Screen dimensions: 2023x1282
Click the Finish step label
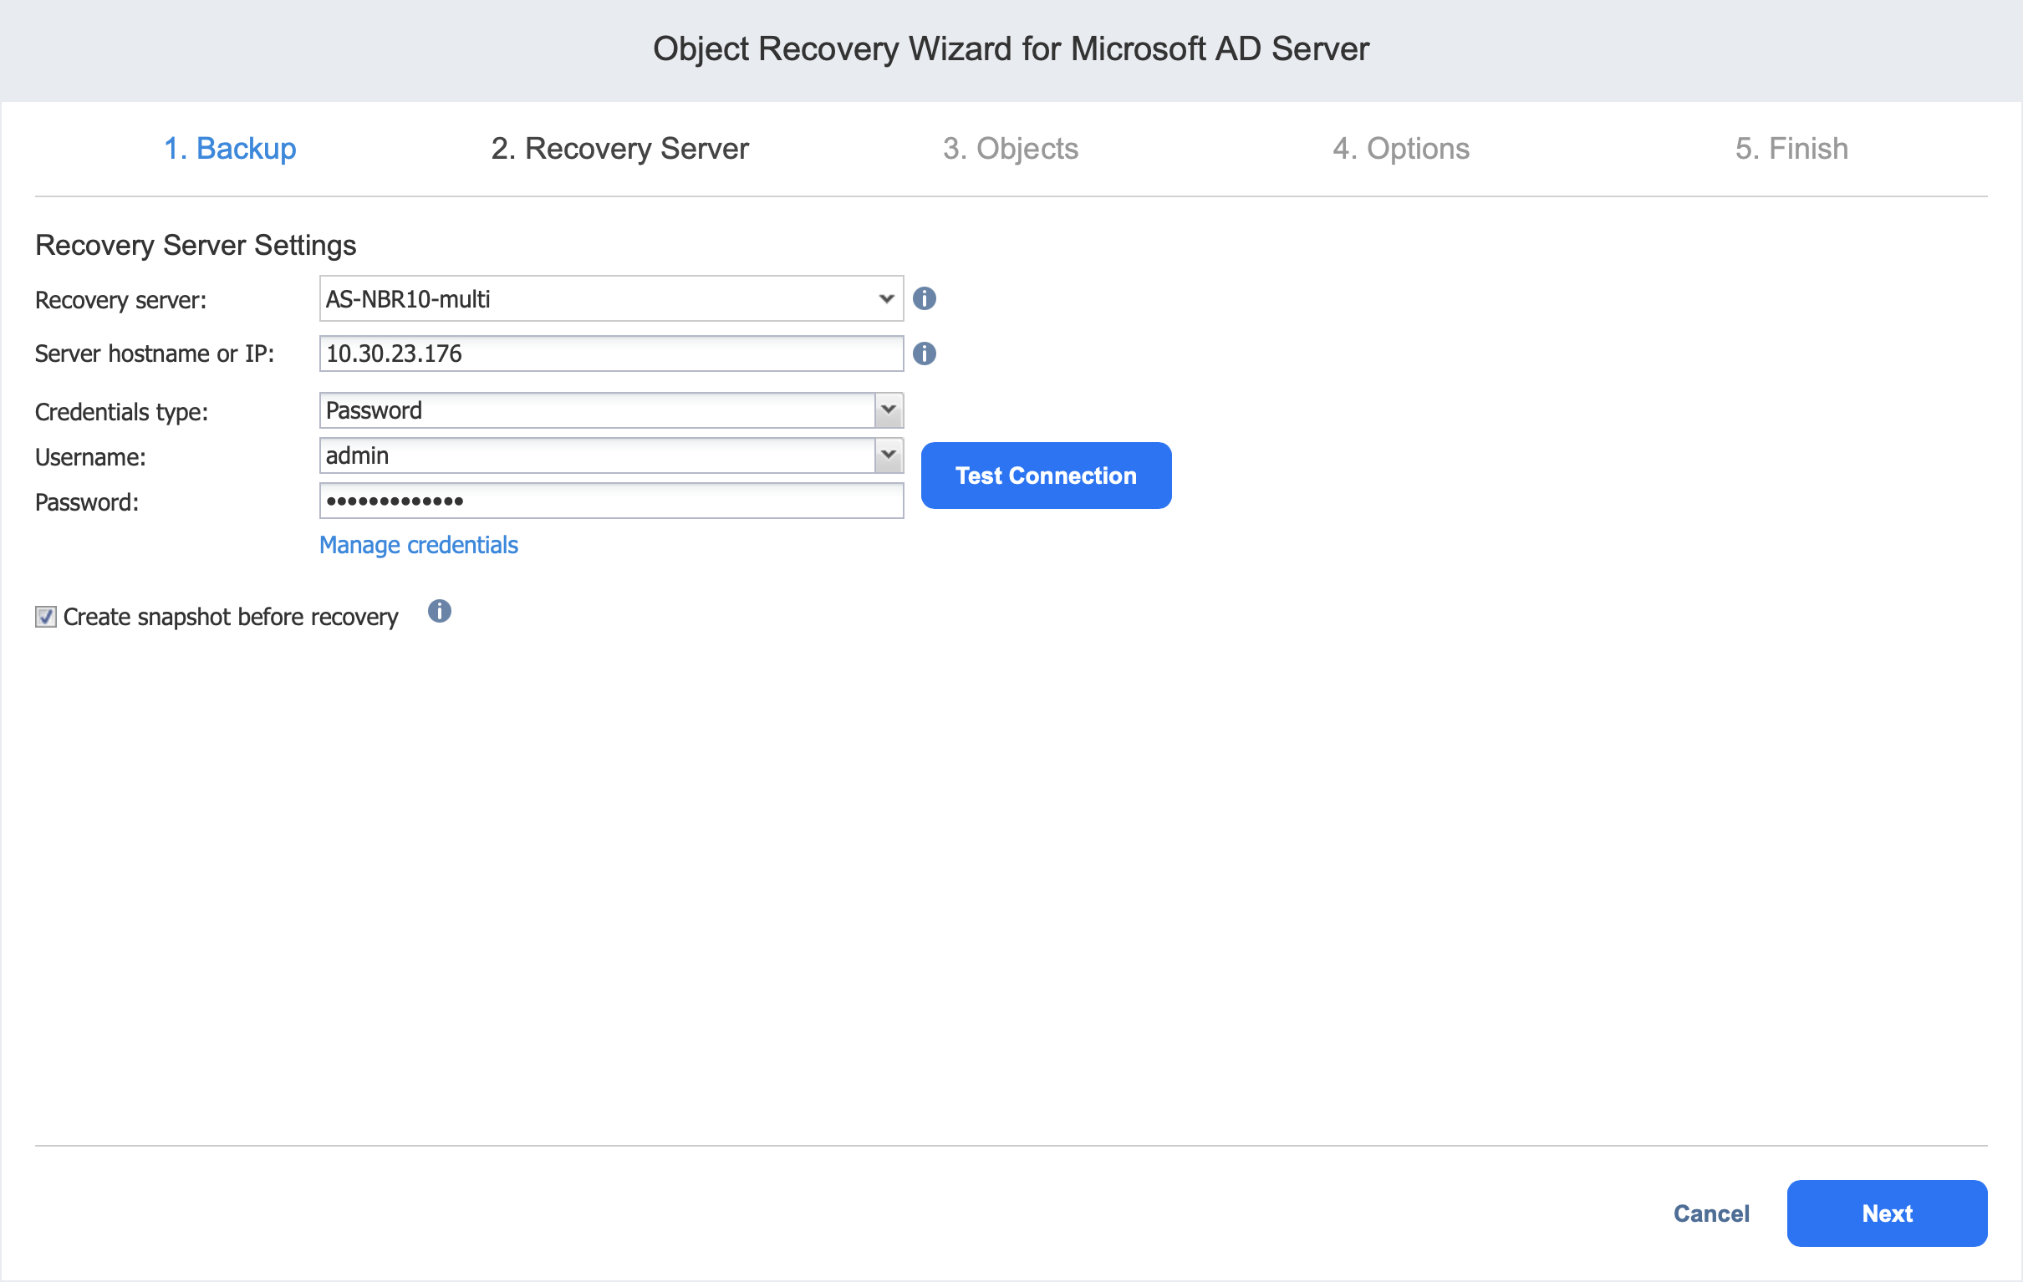coord(1791,149)
